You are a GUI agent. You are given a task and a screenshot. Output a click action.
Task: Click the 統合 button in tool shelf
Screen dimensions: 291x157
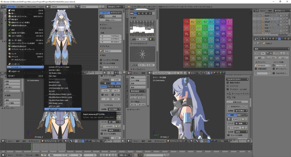[x=138, y=87]
